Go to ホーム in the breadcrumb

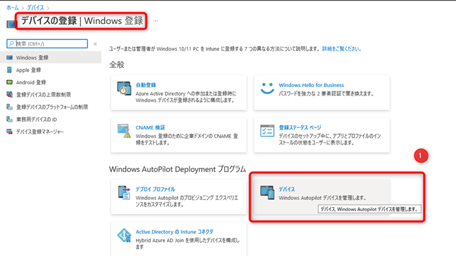12,8
